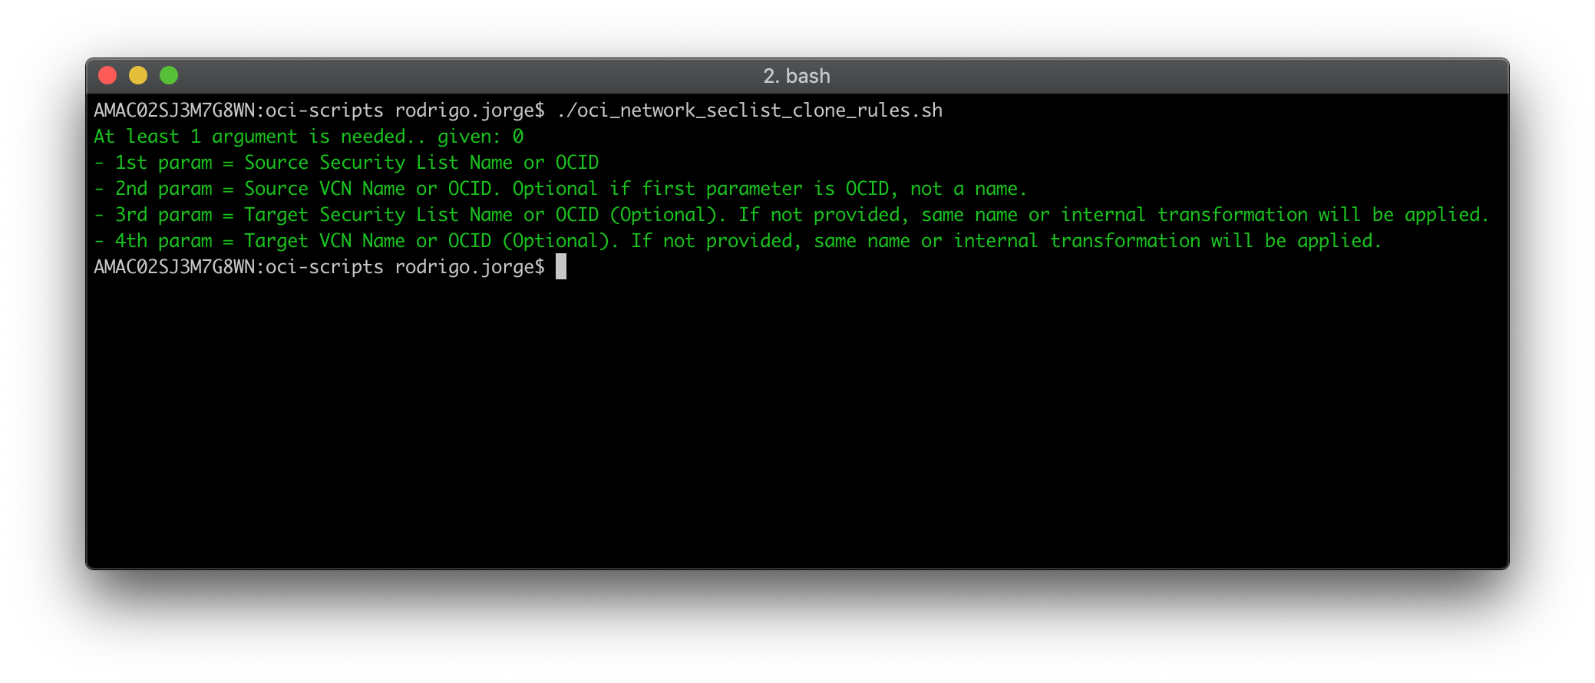
Task: Click 'internal transformation' in 4th param line
Action: [1077, 241]
